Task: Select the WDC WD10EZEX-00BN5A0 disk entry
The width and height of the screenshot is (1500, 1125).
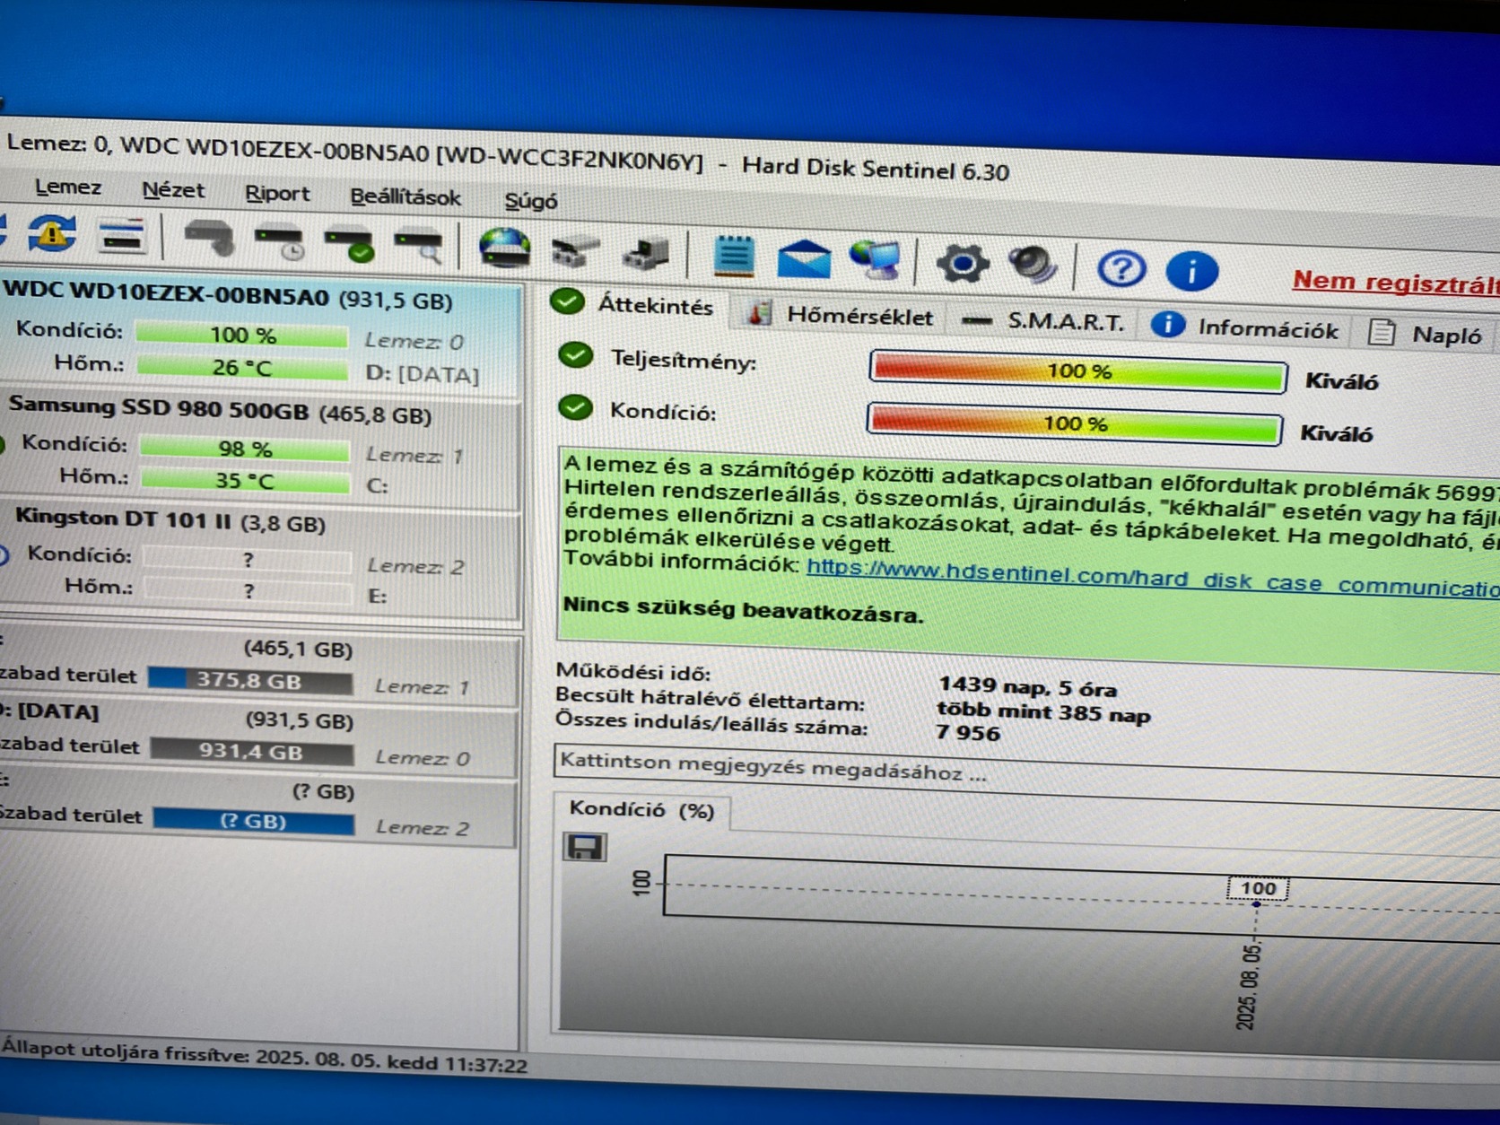Action: click(x=260, y=332)
